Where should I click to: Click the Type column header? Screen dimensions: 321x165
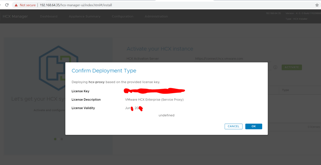pyautogui.click(x=285, y=90)
